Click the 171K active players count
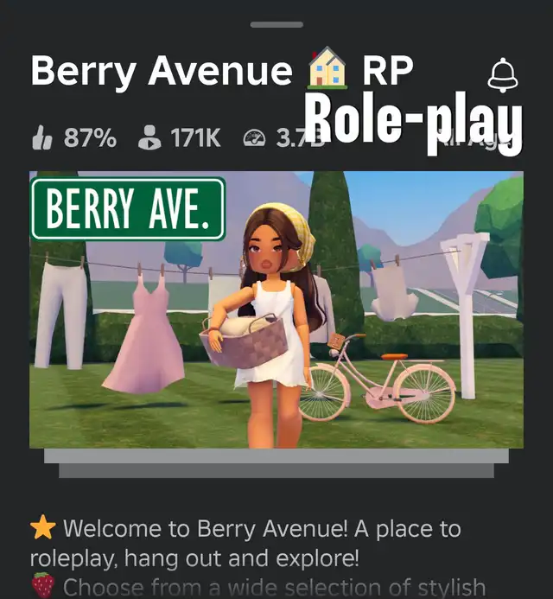 tap(195, 137)
